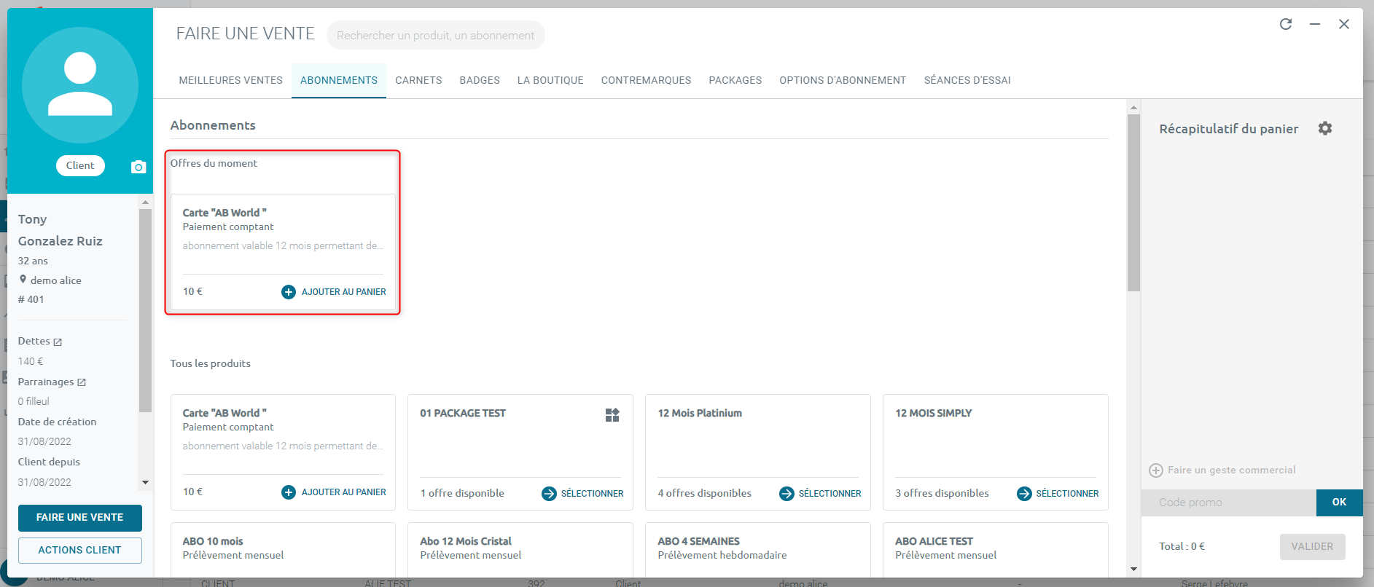Open the Abo 12 Mois Cristal card
Viewport: 1374px width, 587px height.
click(520, 550)
